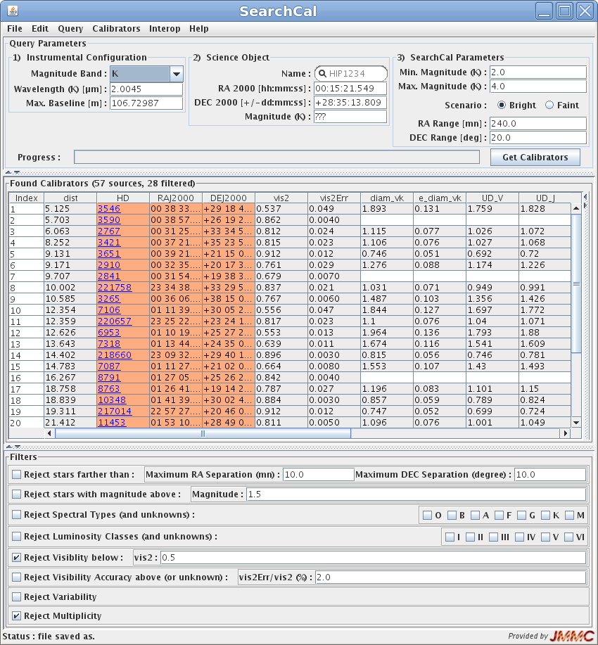Enable Reject stars farther than filter
This screenshot has height=645, width=598.
pyautogui.click(x=16, y=475)
